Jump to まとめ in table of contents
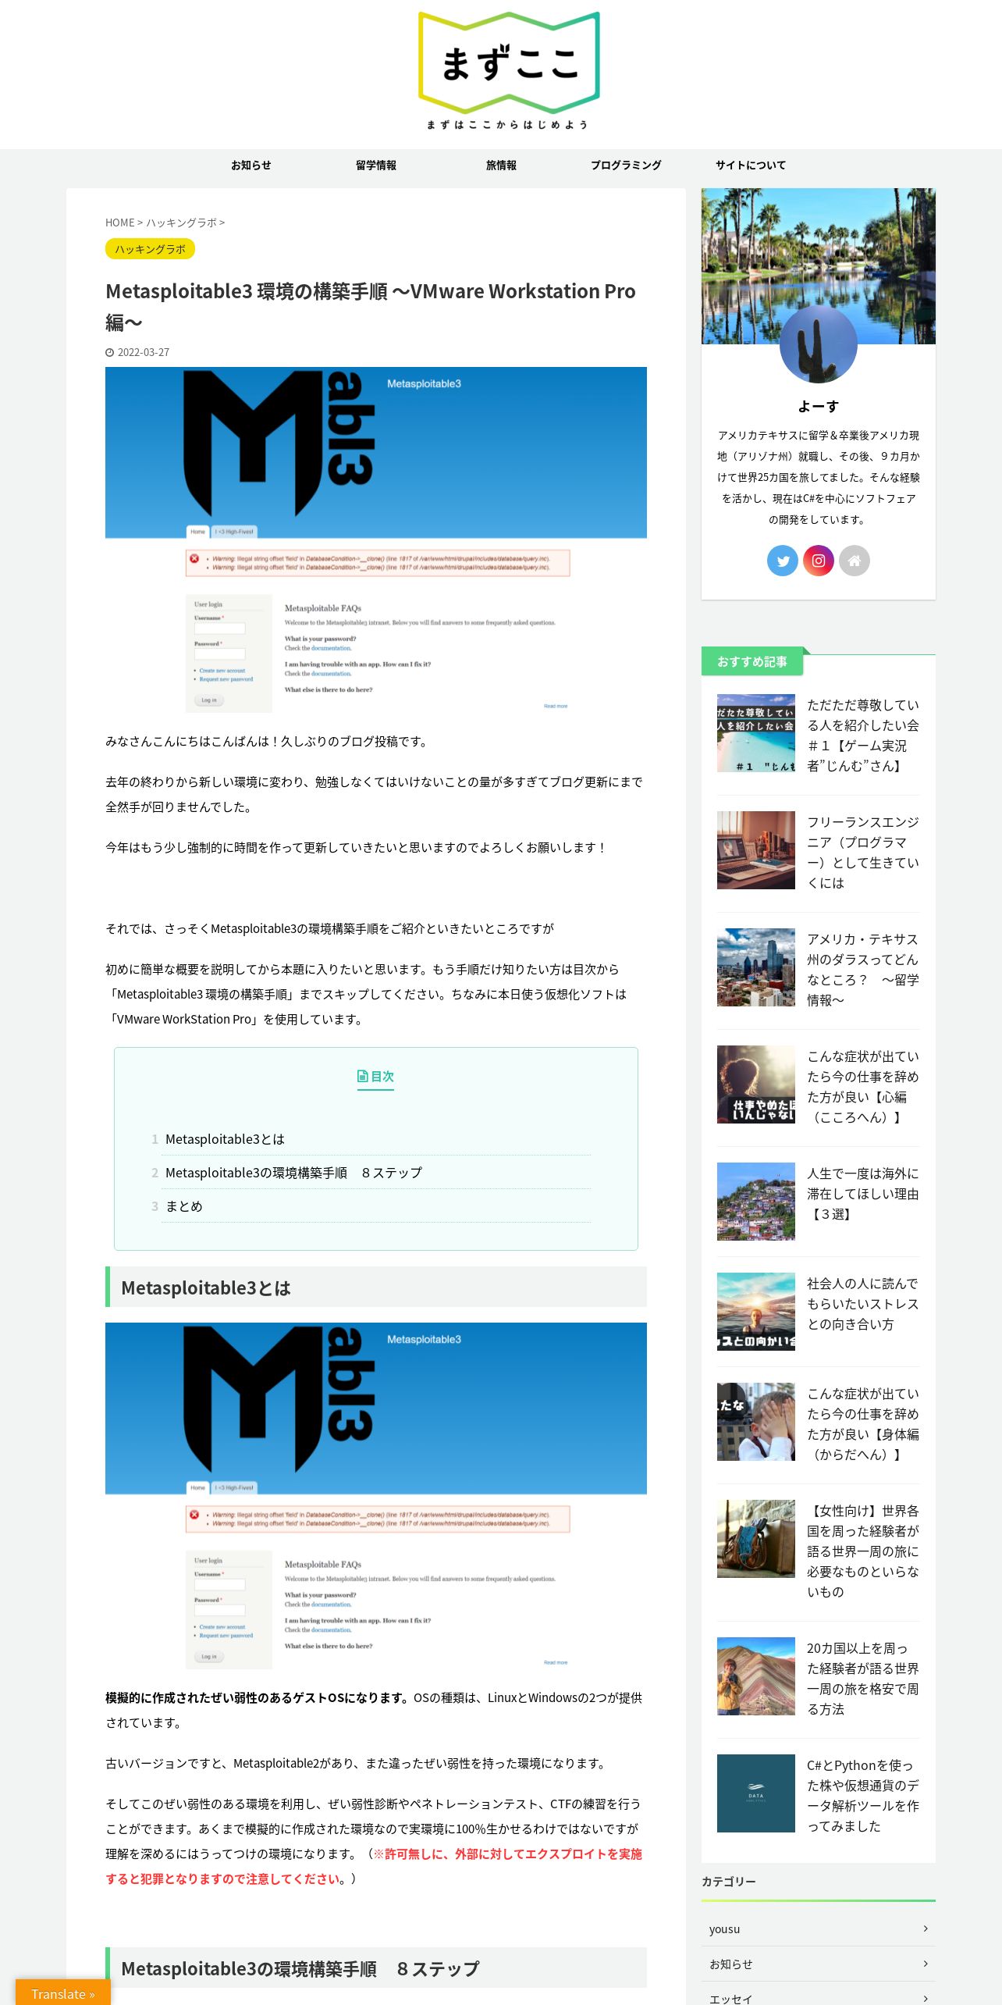Image resolution: width=1002 pixels, height=2005 pixels. tap(184, 1206)
